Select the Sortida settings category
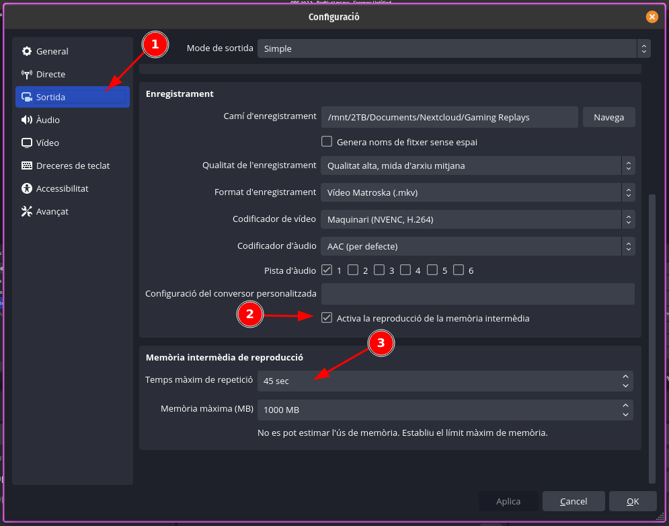This screenshot has height=526, width=669. [73, 98]
